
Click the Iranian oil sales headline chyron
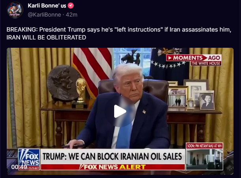(x=112, y=157)
